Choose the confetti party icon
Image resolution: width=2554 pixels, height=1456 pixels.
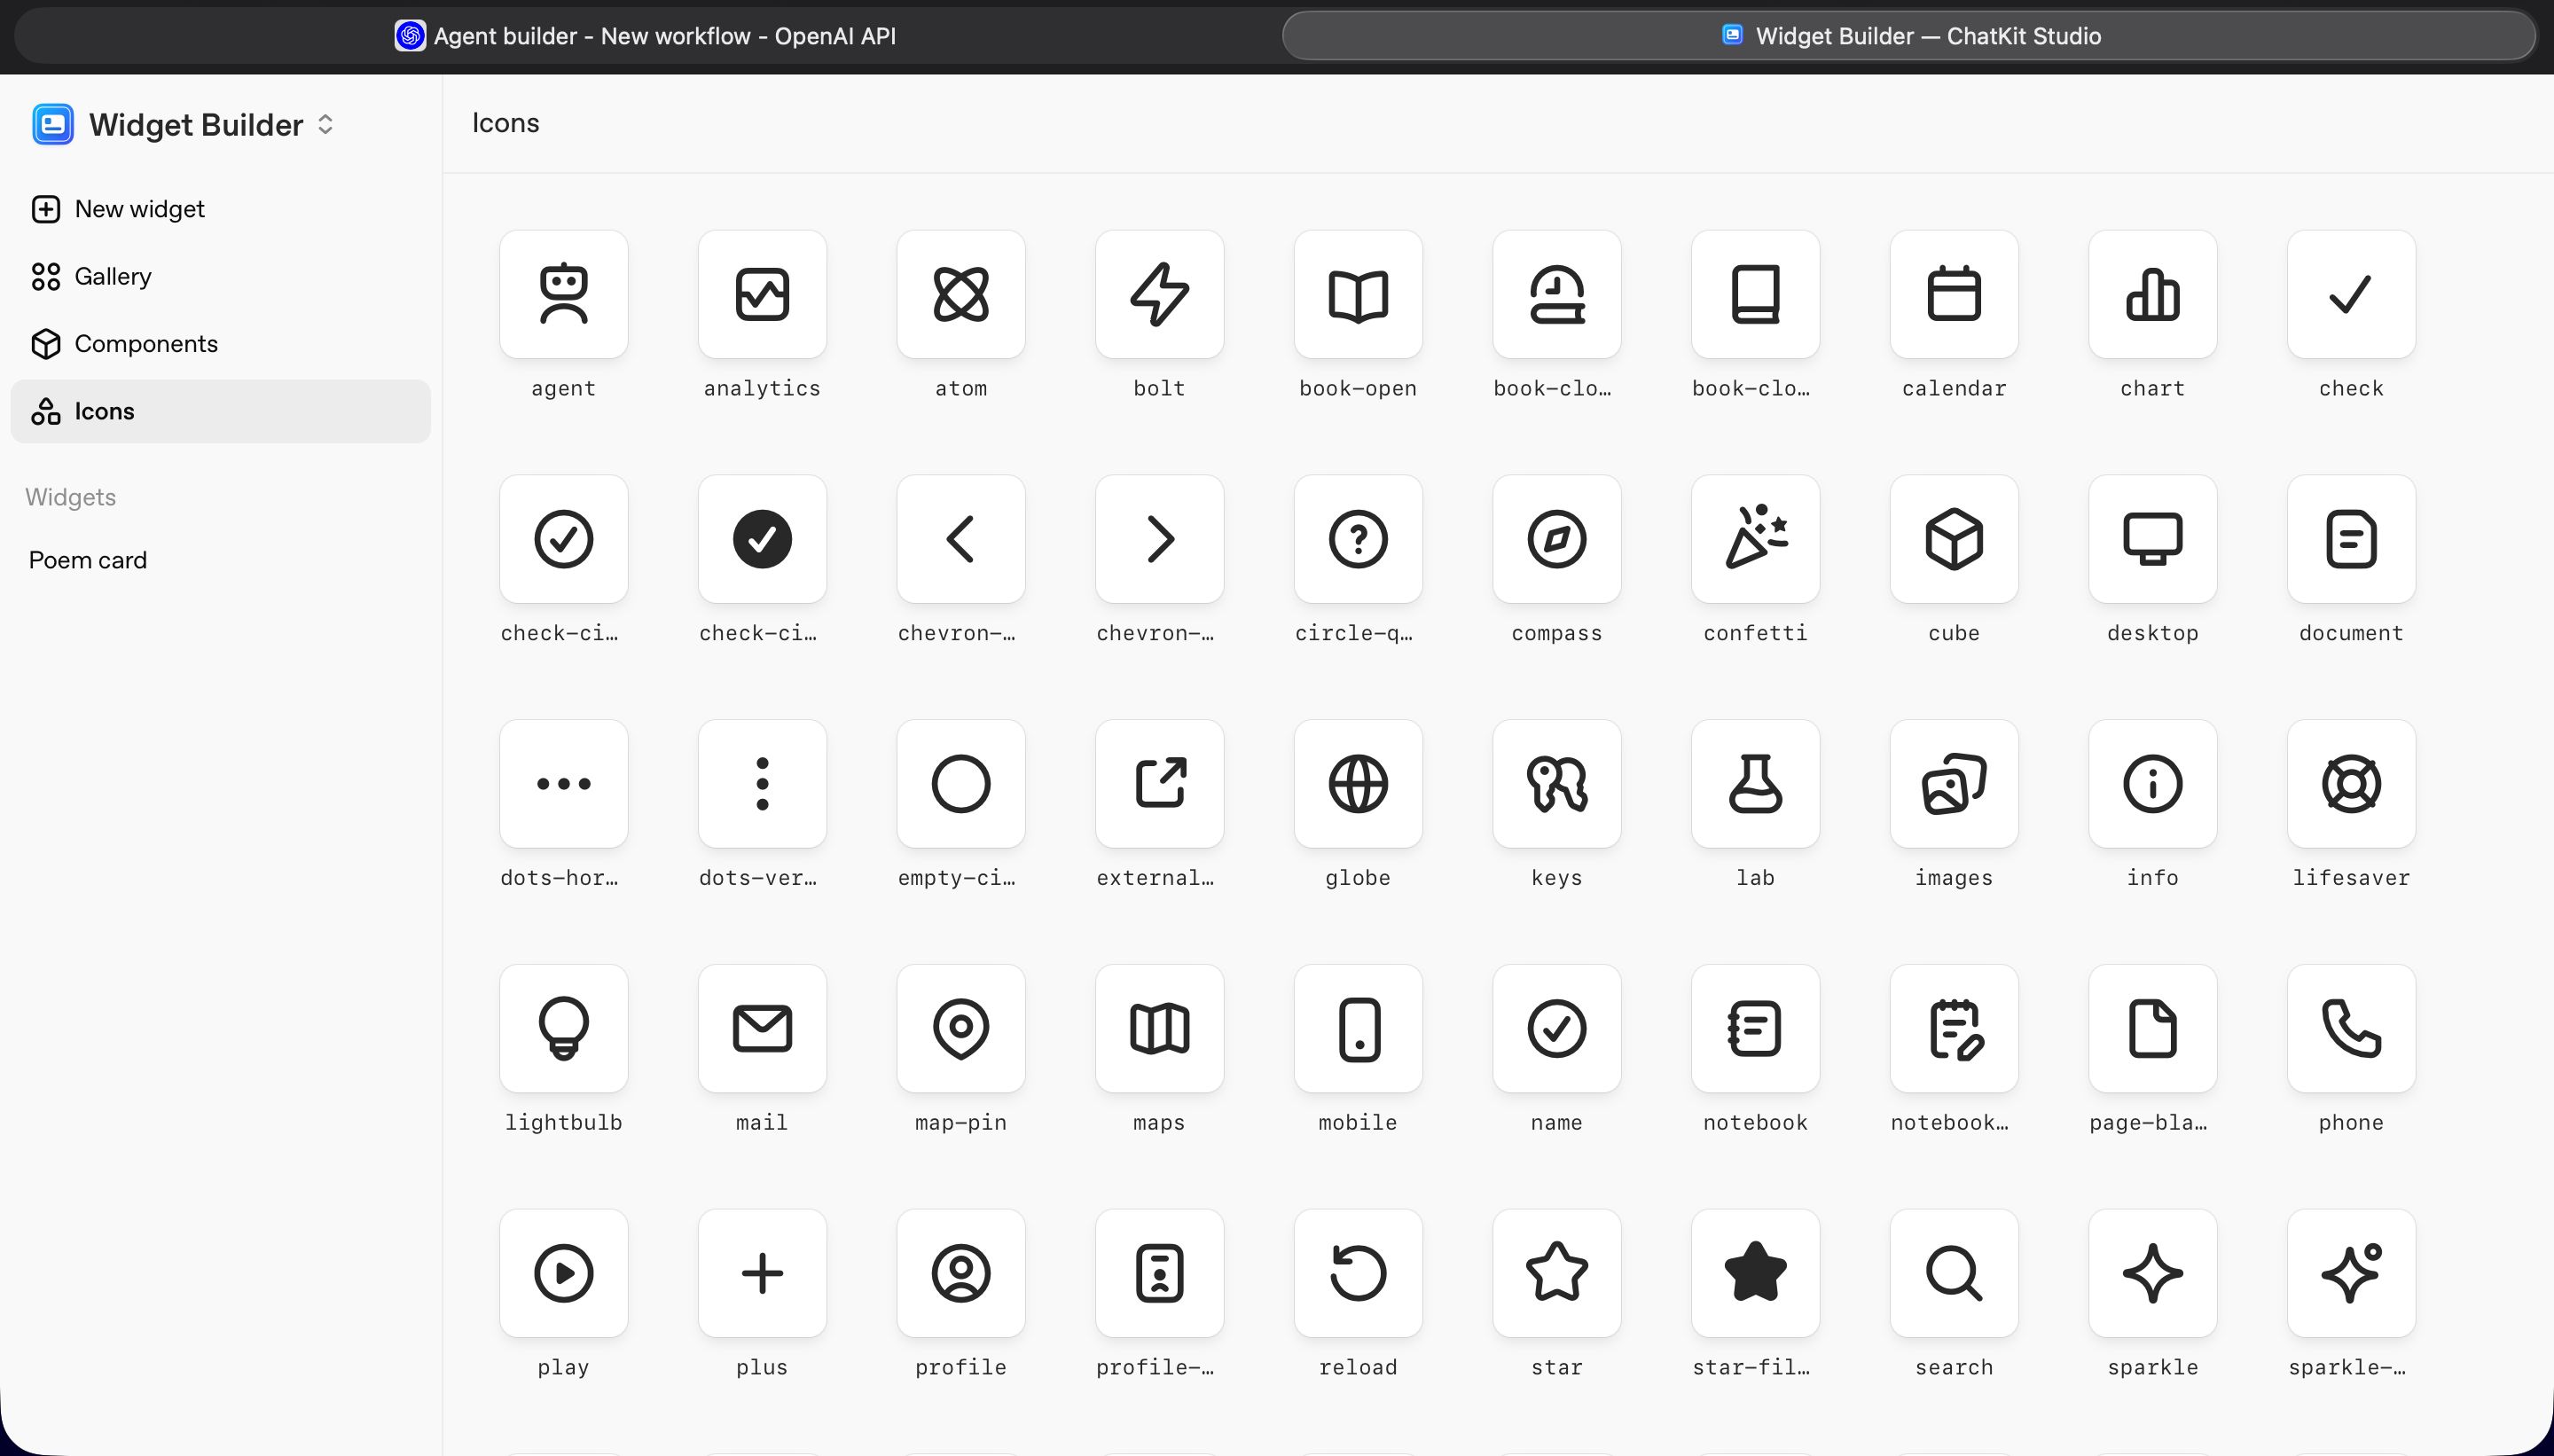coord(1755,539)
